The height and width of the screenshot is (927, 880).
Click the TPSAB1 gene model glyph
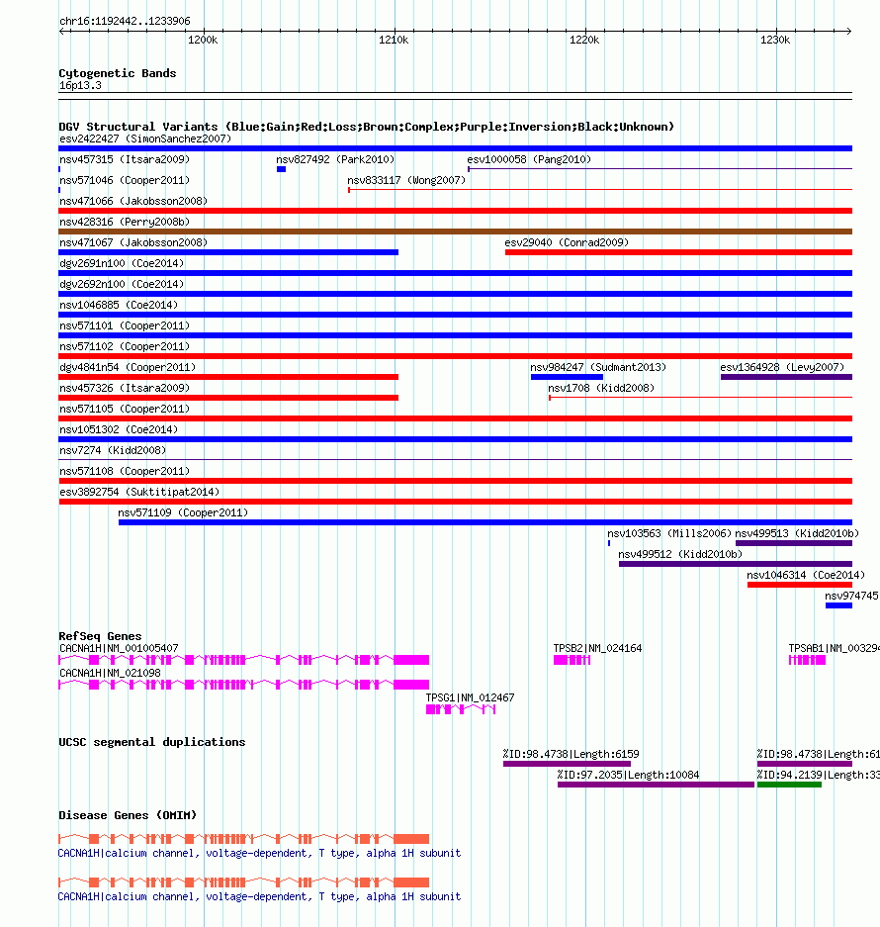pyautogui.click(x=807, y=660)
